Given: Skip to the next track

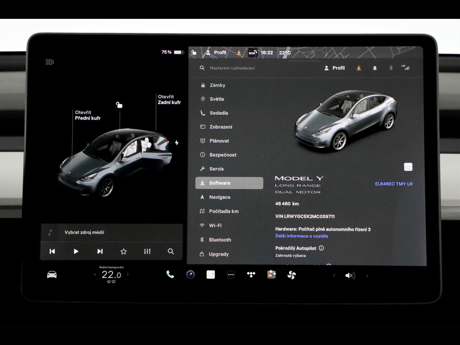Looking at the screenshot, I should coord(100,252).
